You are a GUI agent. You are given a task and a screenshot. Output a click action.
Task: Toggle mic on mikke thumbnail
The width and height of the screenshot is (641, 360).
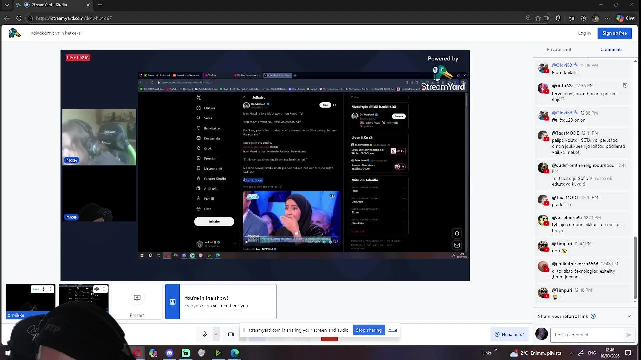click(43, 289)
